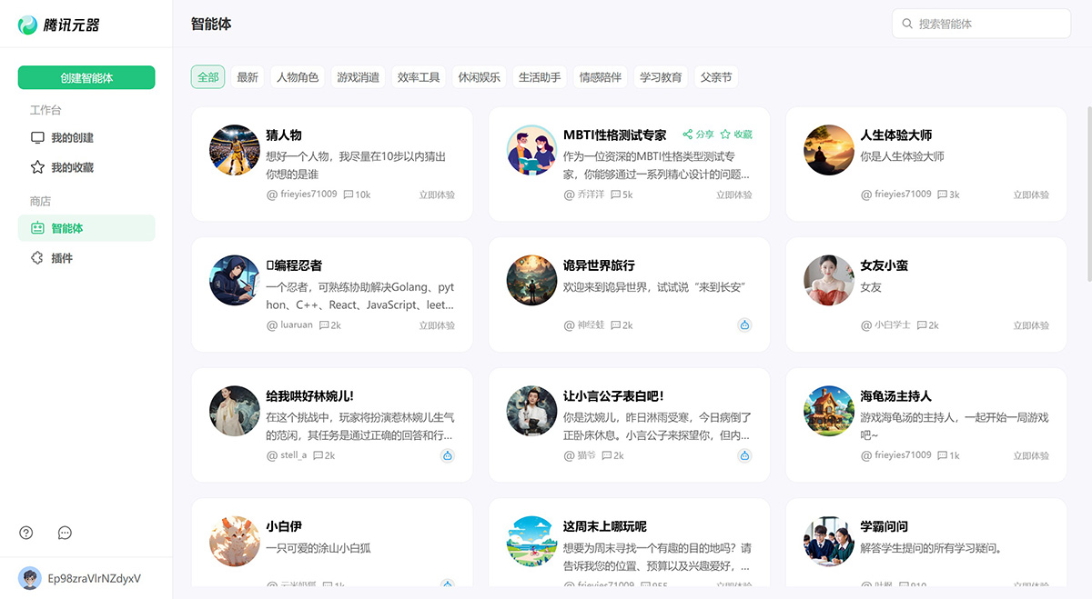Screen dimensions: 1092x599
Task: Open 我的收藏 from the sidebar
Action: tap(36, 166)
